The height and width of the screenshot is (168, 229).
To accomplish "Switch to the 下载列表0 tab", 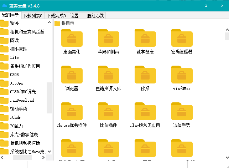I will (x=33, y=16).
